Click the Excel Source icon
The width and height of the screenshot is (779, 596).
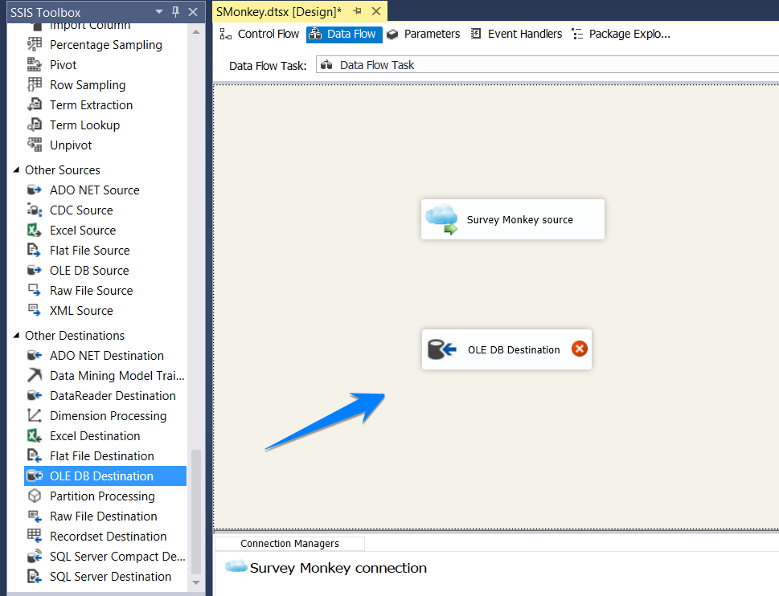point(35,231)
